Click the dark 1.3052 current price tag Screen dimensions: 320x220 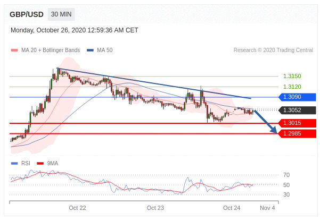(x=297, y=111)
